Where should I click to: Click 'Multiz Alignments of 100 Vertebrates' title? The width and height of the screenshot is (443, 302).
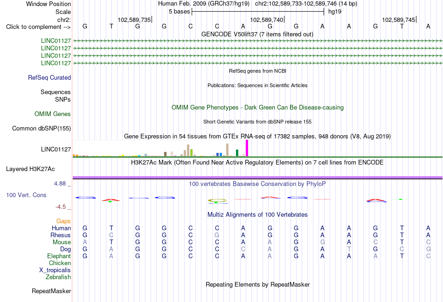[x=257, y=215]
